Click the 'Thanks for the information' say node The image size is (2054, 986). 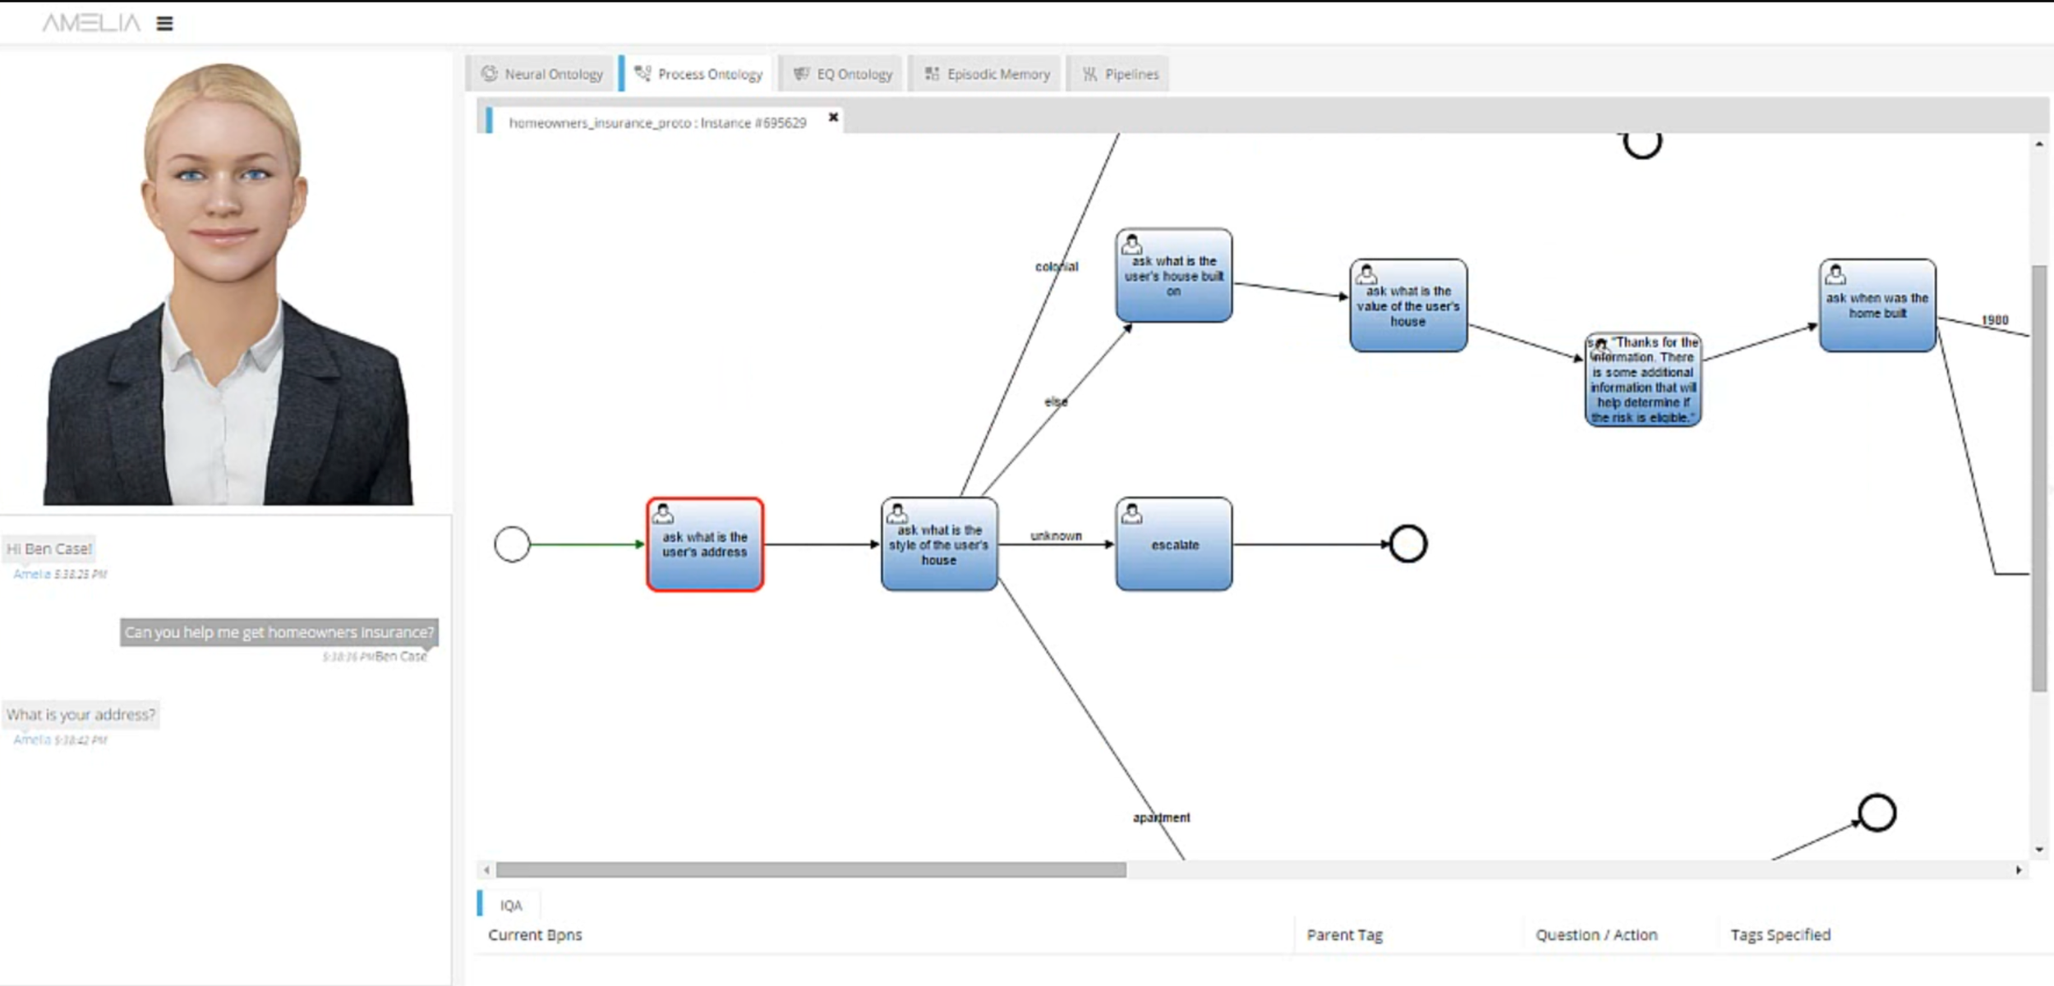coord(1642,380)
